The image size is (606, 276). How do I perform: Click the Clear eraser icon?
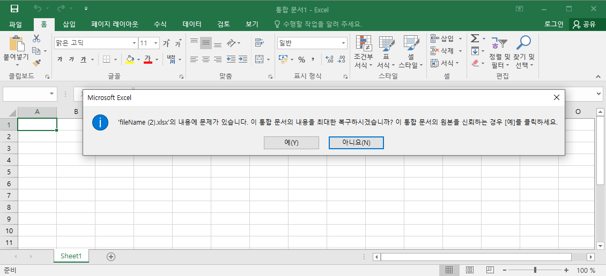[475, 63]
